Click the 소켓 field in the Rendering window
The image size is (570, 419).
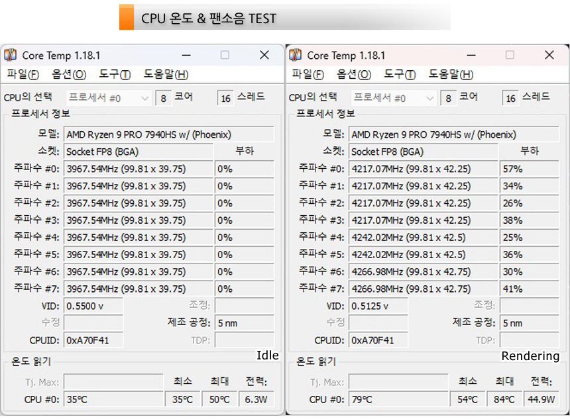(x=423, y=152)
